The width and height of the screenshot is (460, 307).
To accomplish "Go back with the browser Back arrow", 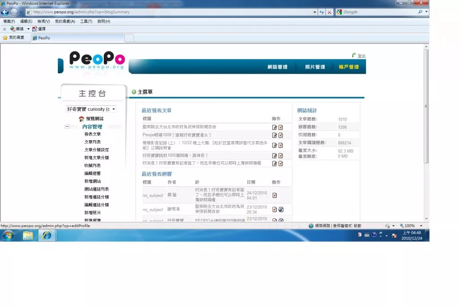I will [5, 12].
